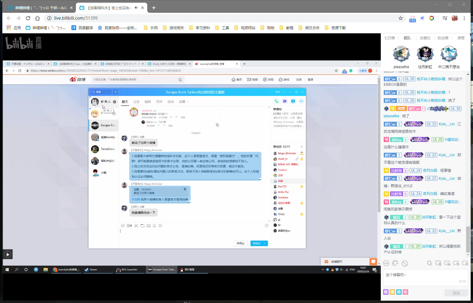This screenshot has width=473, height=303.
Task: Open Chrome media controls
Action: (x=445, y=18)
